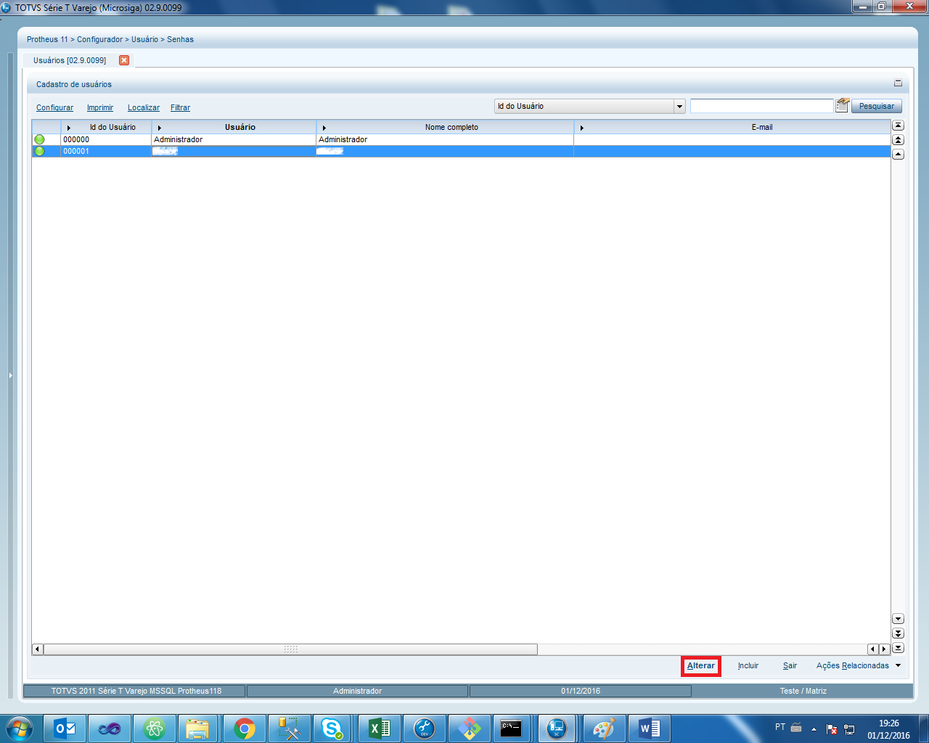Open Windows Explorer from the taskbar
This screenshot has height=743, width=929.
(x=198, y=728)
